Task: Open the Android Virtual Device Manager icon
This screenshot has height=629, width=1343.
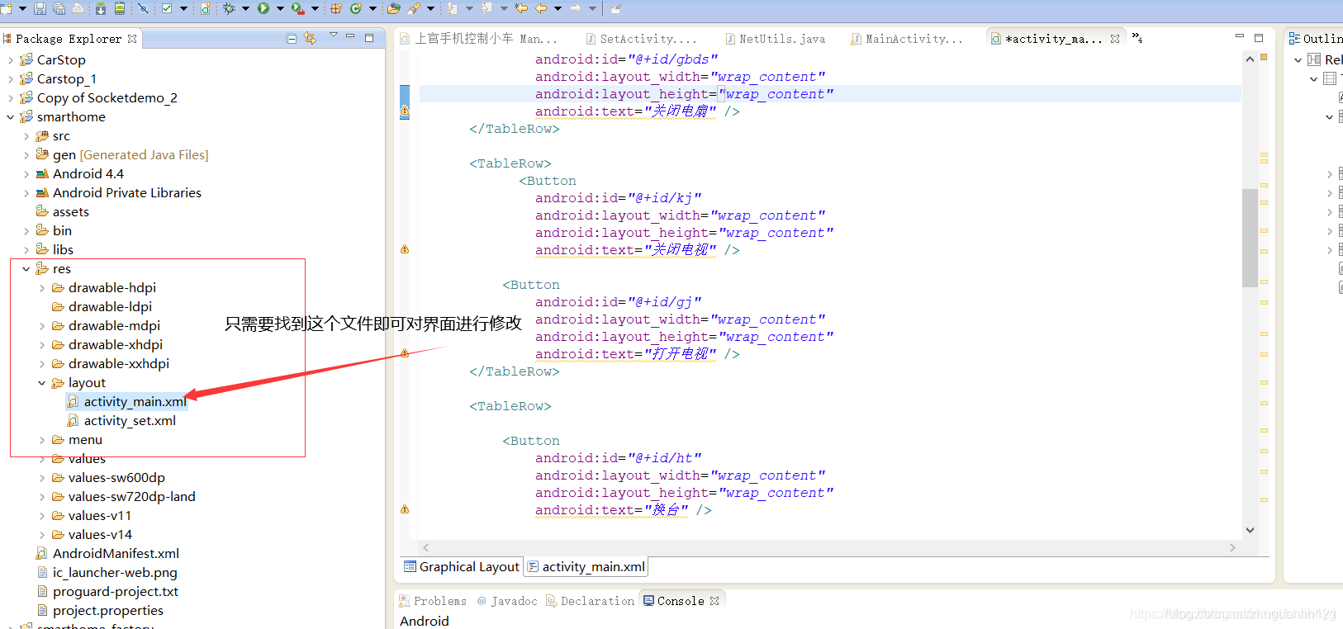Action: point(120,8)
